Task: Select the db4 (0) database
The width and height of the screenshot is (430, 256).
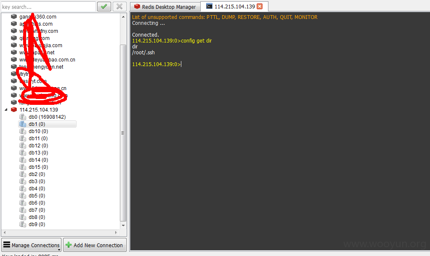Action: pos(37,189)
